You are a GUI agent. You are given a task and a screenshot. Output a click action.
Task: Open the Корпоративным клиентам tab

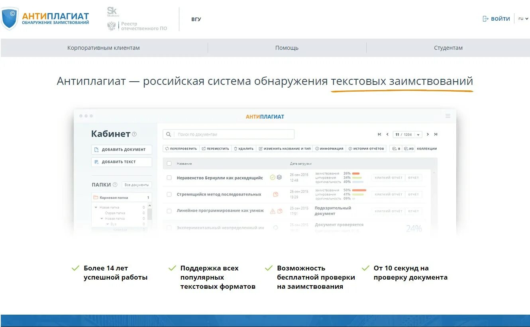(x=104, y=48)
